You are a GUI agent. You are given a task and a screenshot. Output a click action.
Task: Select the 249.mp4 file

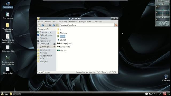(x=62, y=50)
